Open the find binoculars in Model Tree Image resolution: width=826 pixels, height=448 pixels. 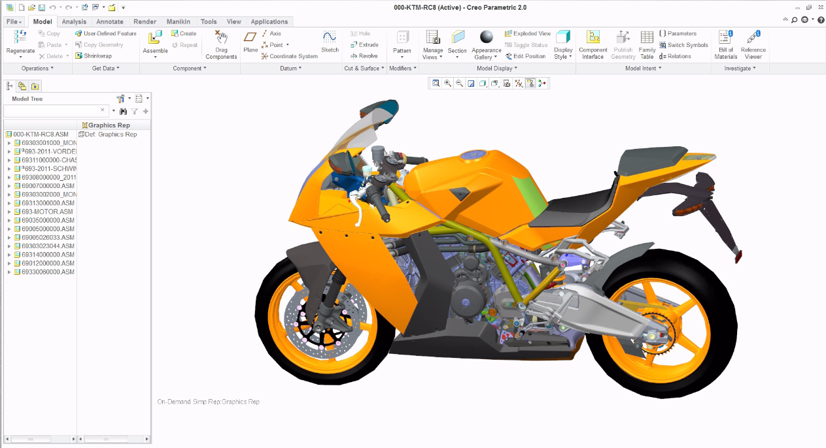point(123,111)
